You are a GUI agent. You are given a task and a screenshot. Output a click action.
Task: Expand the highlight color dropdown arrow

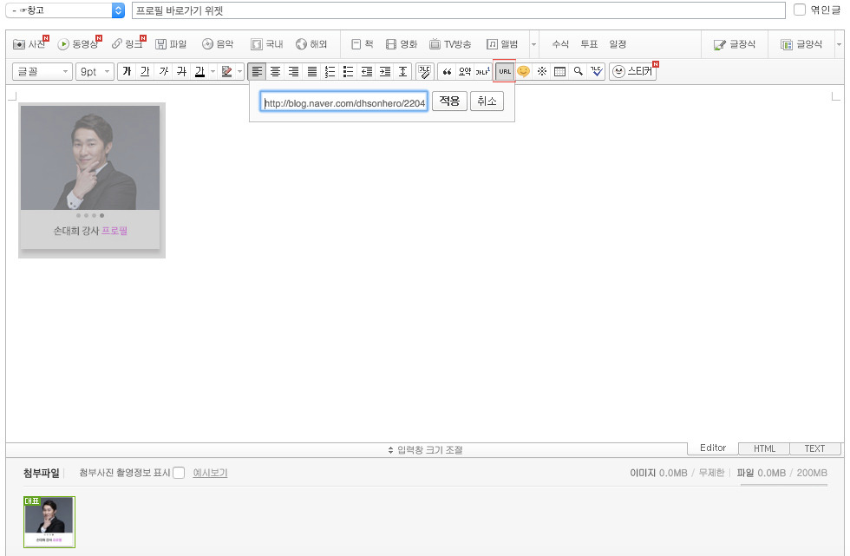point(240,71)
